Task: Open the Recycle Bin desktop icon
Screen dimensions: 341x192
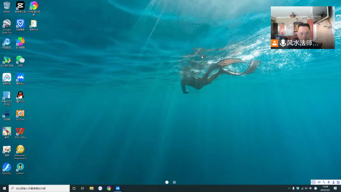Action: (7, 7)
